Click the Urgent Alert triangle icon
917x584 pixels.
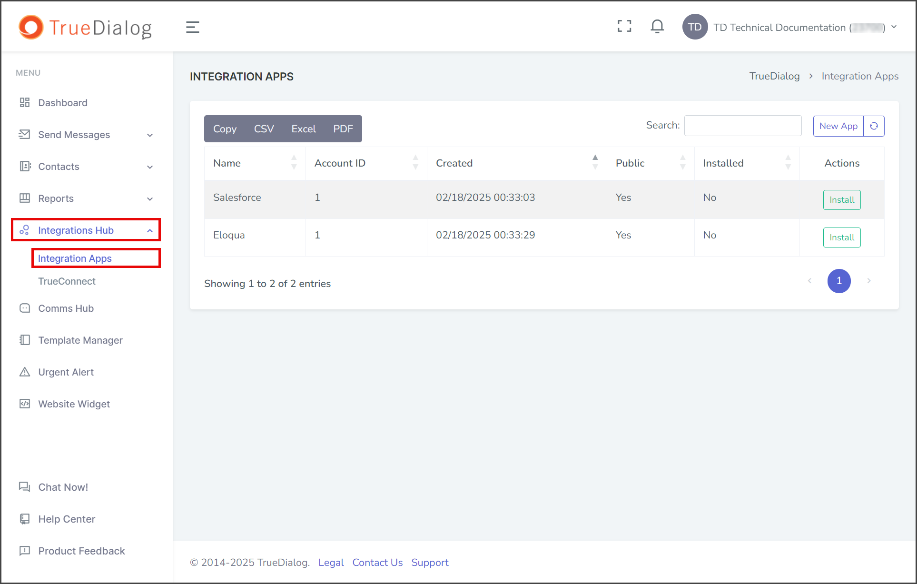[x=25, y=372]
